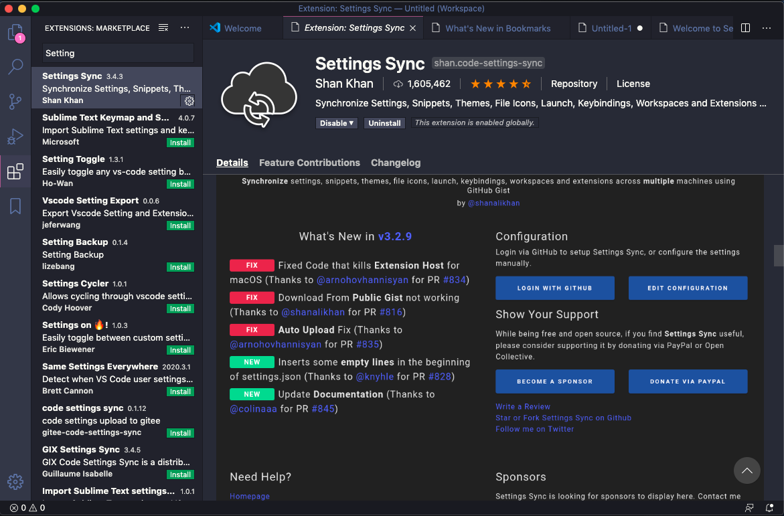Open the Write a Review link
The width and height of the screenshot is (784, 516).
coord(523,406)
